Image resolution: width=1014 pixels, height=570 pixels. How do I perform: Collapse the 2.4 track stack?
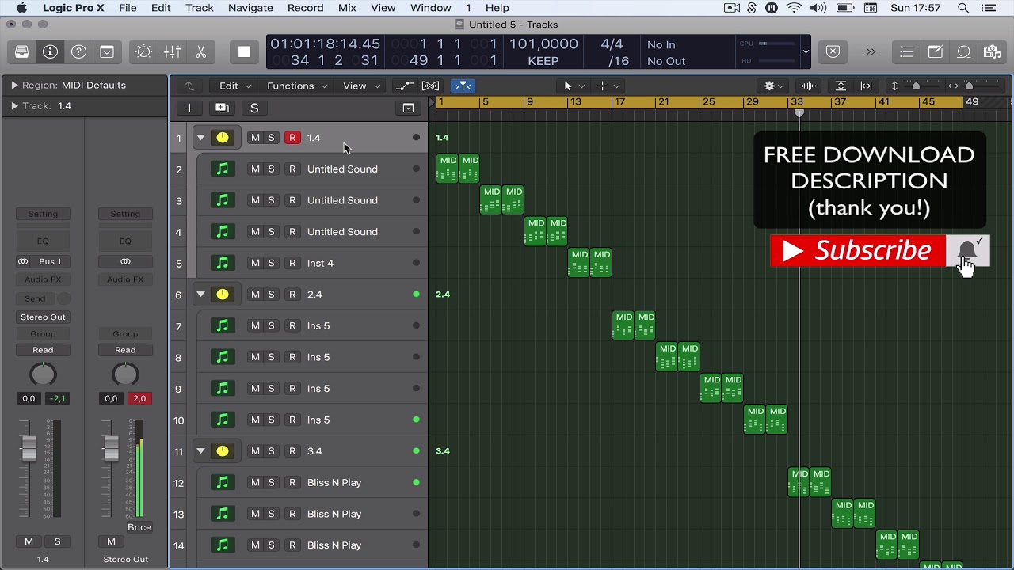click(x=201, y=294)
